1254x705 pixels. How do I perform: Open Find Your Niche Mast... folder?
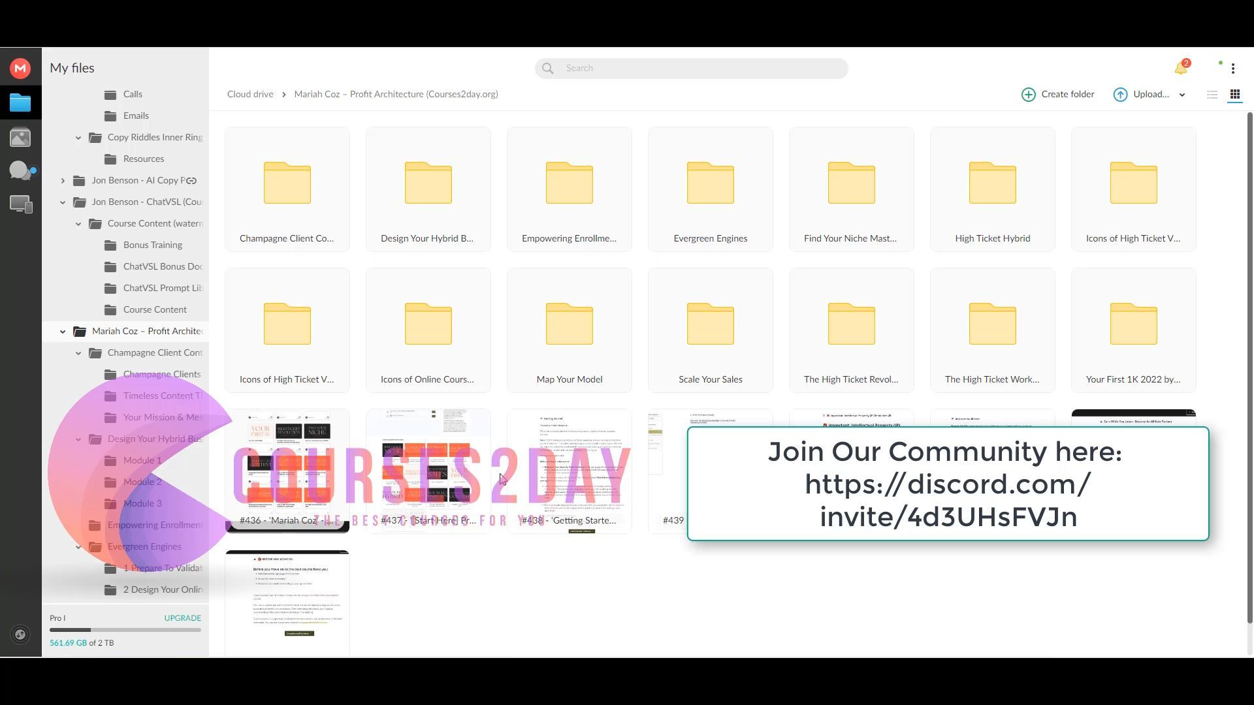click(x=852, y=189)
